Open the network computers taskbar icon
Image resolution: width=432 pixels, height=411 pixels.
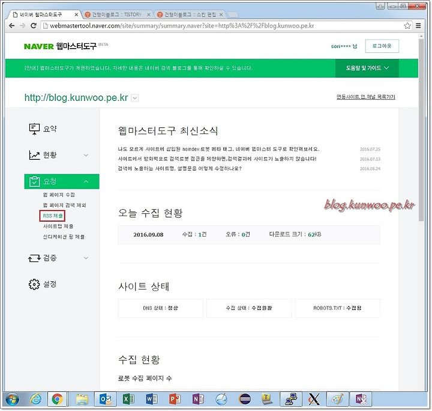(290, 399)
